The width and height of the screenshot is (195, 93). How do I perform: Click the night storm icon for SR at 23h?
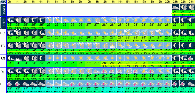coord(191,58)
